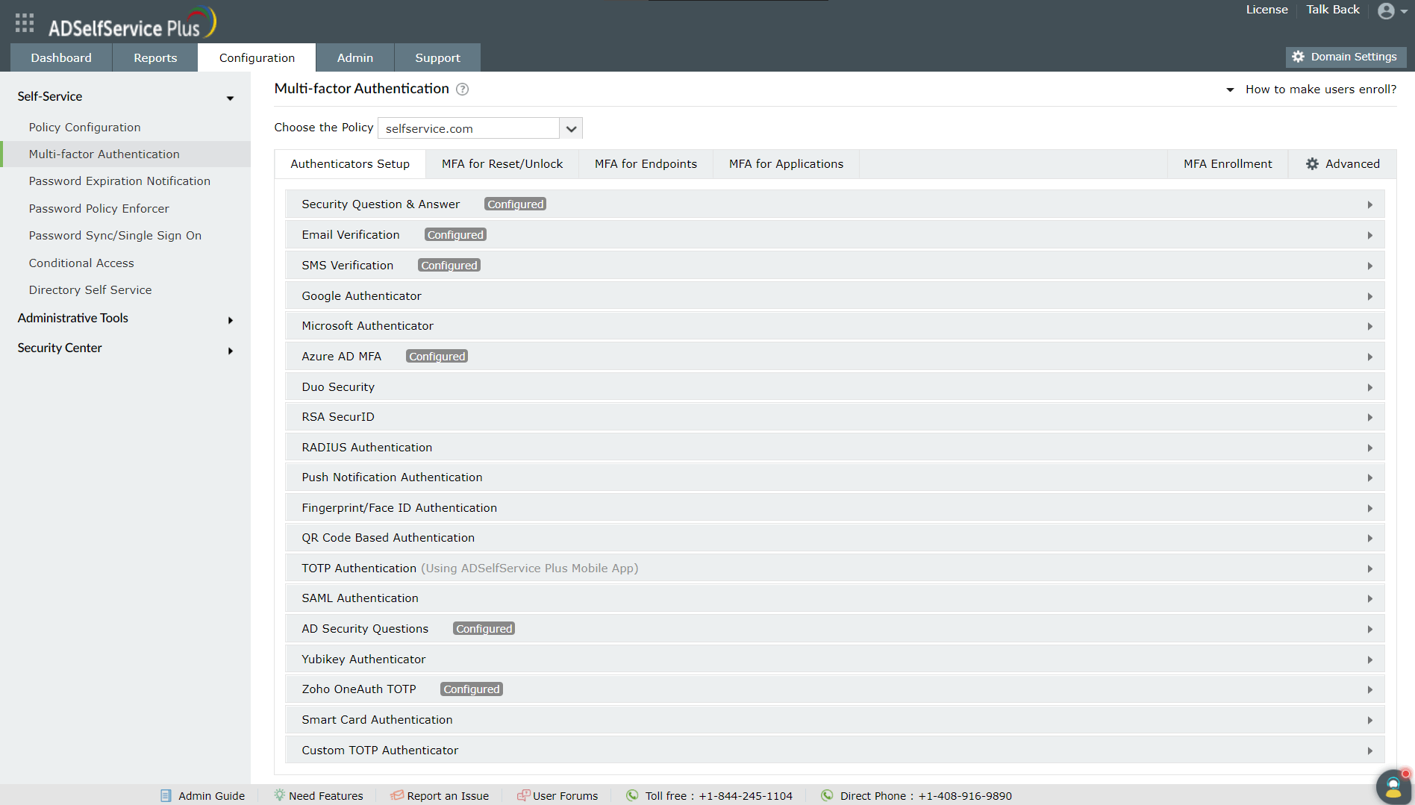The width and height of the screenshot is (1415, 805).
Task: Open the MFA for Endpoints tab
Action: (646, 164)
